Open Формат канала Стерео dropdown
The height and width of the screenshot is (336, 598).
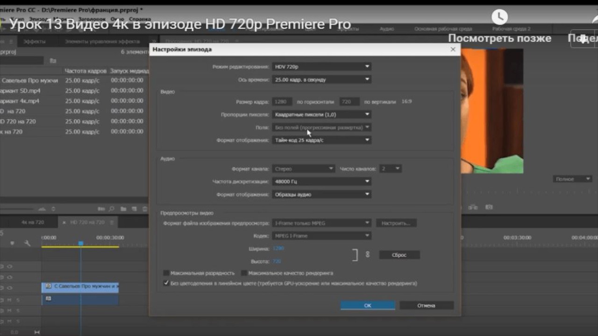(x=304, y=168)
